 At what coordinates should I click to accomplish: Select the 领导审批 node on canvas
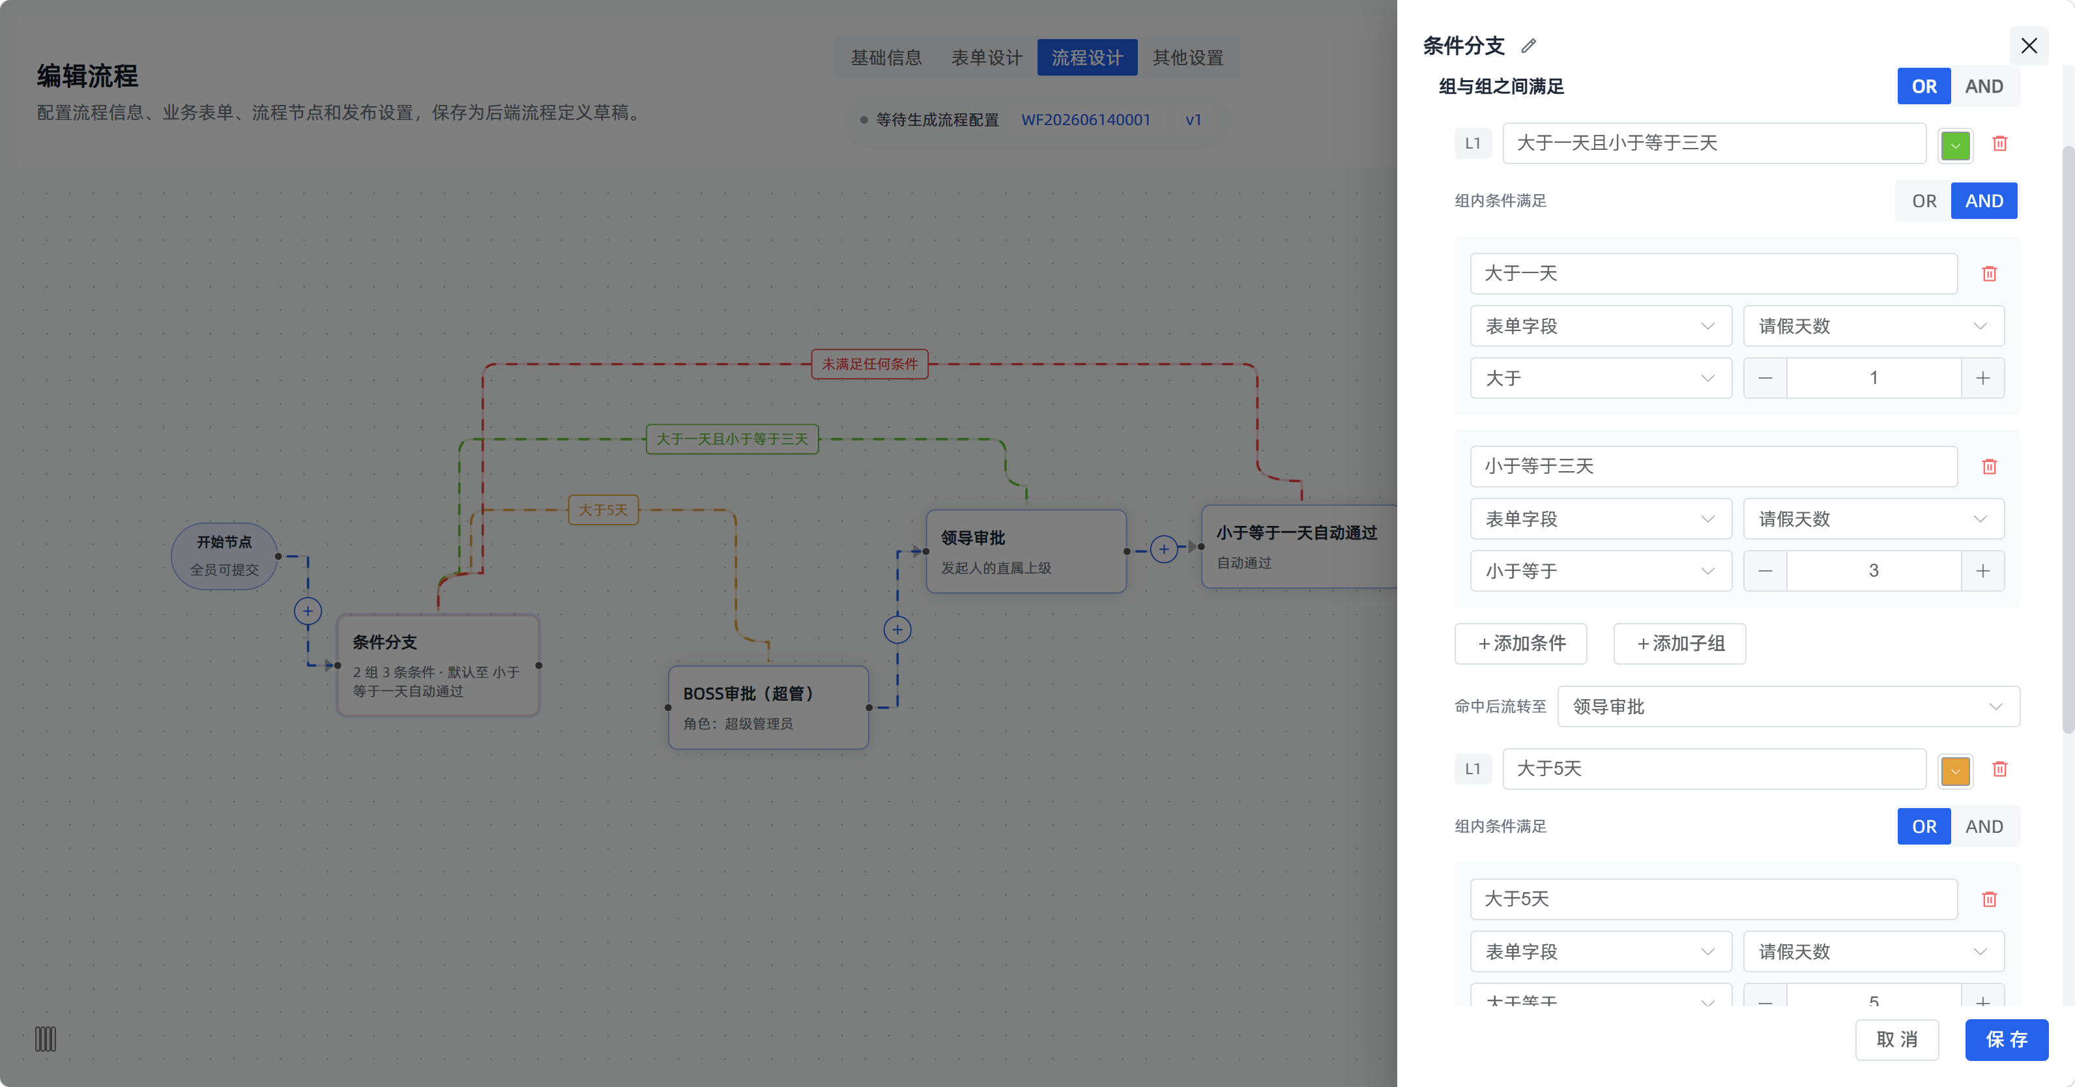point(1025,551)
